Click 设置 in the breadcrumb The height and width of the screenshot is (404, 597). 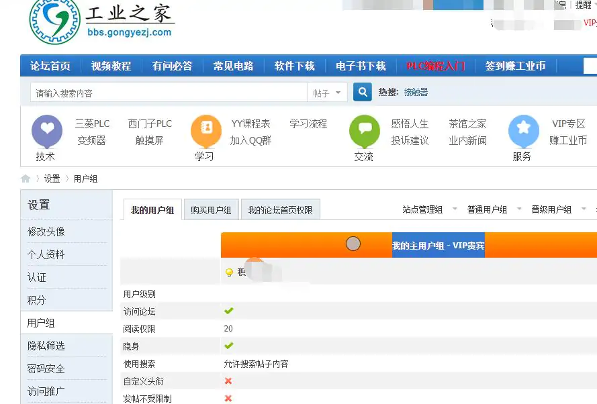click(x=52, y=179)
